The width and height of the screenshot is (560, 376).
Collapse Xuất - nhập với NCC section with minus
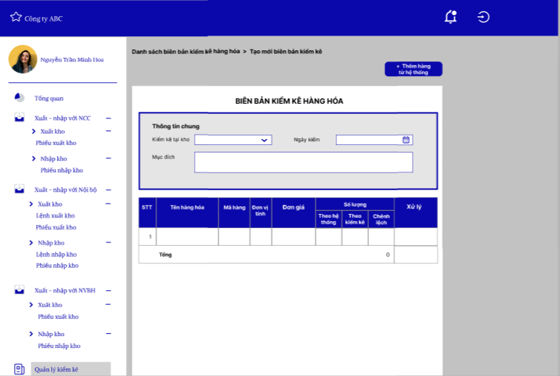pos(109,118)
